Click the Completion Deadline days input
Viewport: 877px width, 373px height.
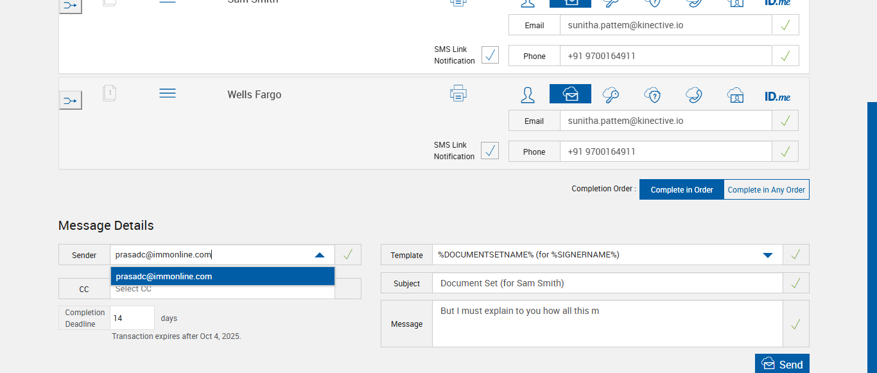pyautogui.click(x=132, y=318)
